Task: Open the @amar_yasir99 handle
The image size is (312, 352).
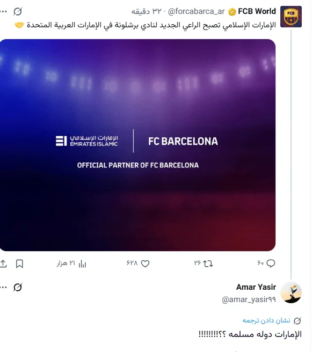Action: (x=249, y=299)
